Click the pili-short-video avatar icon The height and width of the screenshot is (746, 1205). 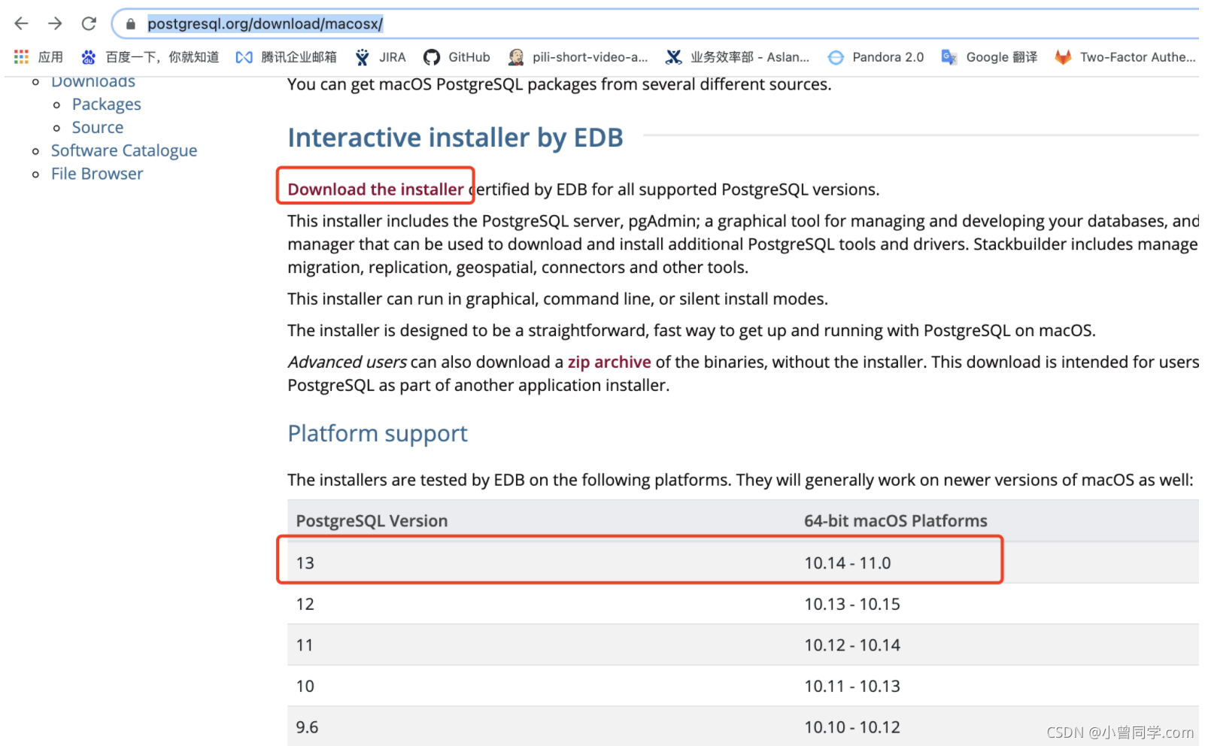click(516, 57)
